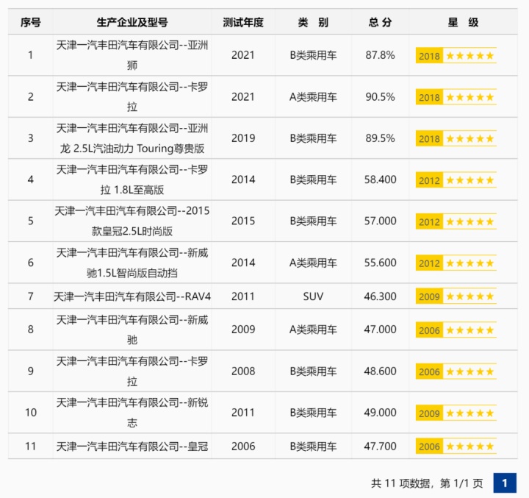Select the 皇冠 entry in row 11
The height and width of the screenshot is (498, 529).
132,447
